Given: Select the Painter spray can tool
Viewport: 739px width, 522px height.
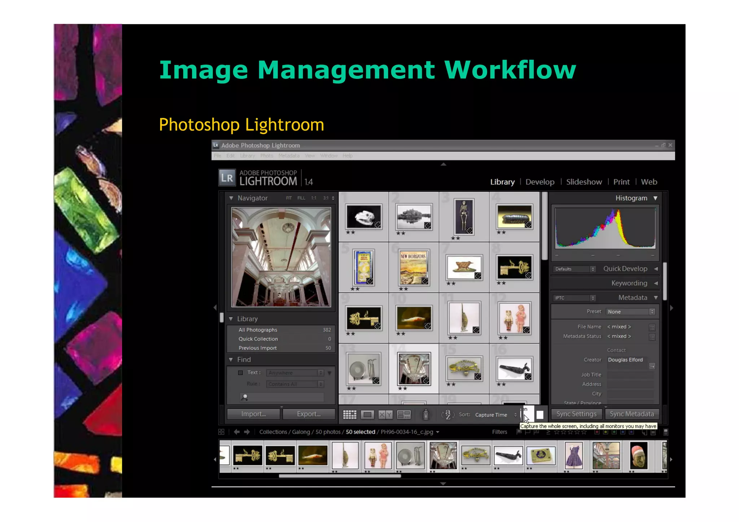Looking at the screenshot, I should tap(426, 414).
